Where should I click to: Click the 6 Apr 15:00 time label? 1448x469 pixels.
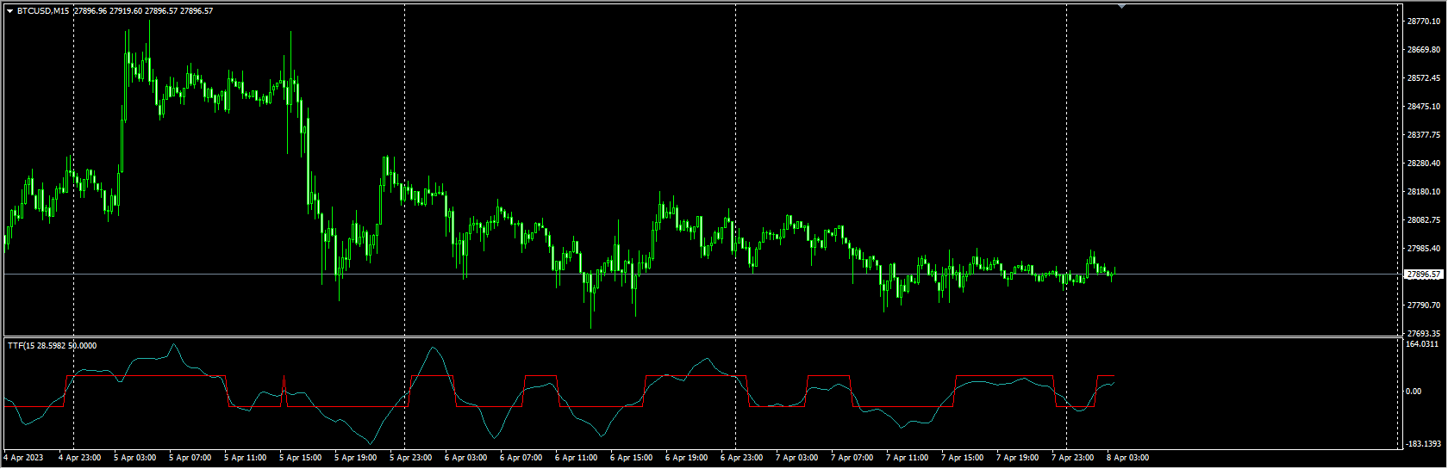[x=631, y=458]
